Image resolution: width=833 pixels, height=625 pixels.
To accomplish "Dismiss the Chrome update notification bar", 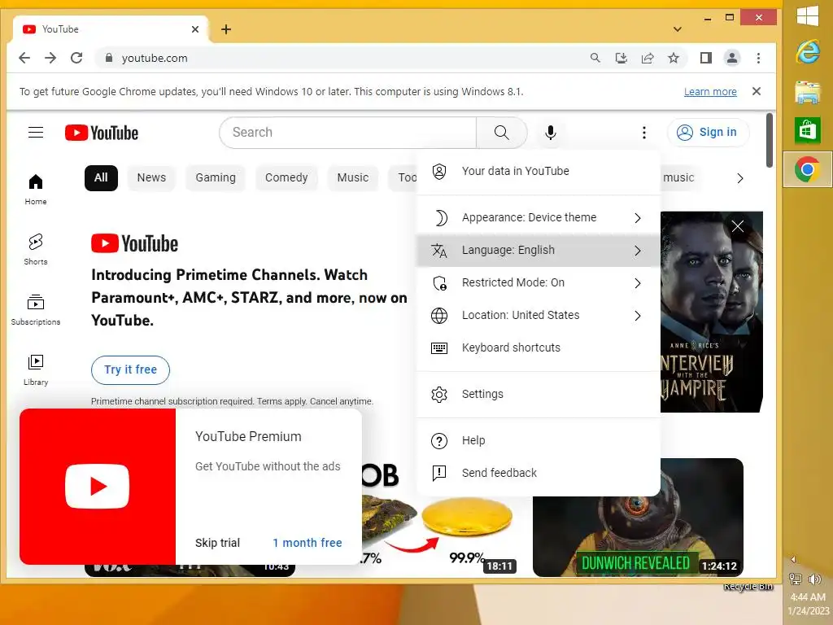I will pyautogui.click(x=756, y=91).
